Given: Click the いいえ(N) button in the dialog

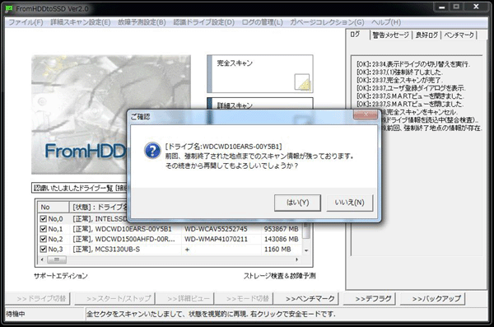Looking at the screenshot, I should point(349,203).
